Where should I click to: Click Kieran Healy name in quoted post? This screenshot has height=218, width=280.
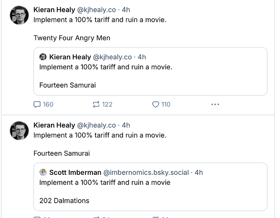point(70,57)
